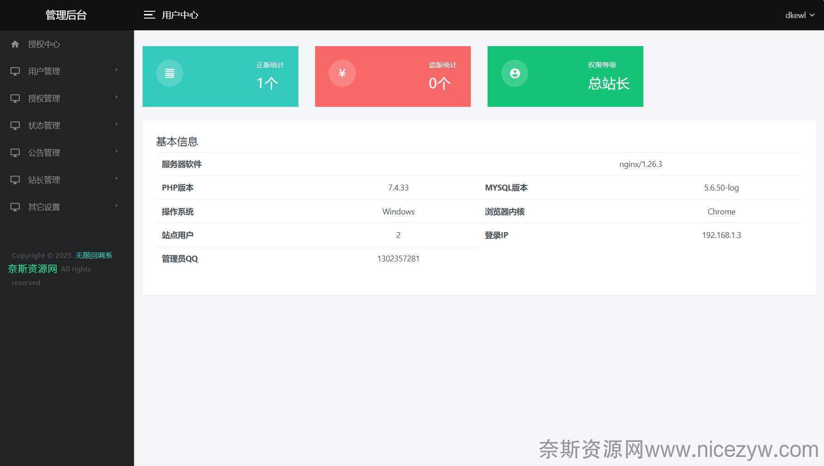Click the 站点用户 count value 2
The height and width of the screenshot is (466, 824).
click(398, 235)
